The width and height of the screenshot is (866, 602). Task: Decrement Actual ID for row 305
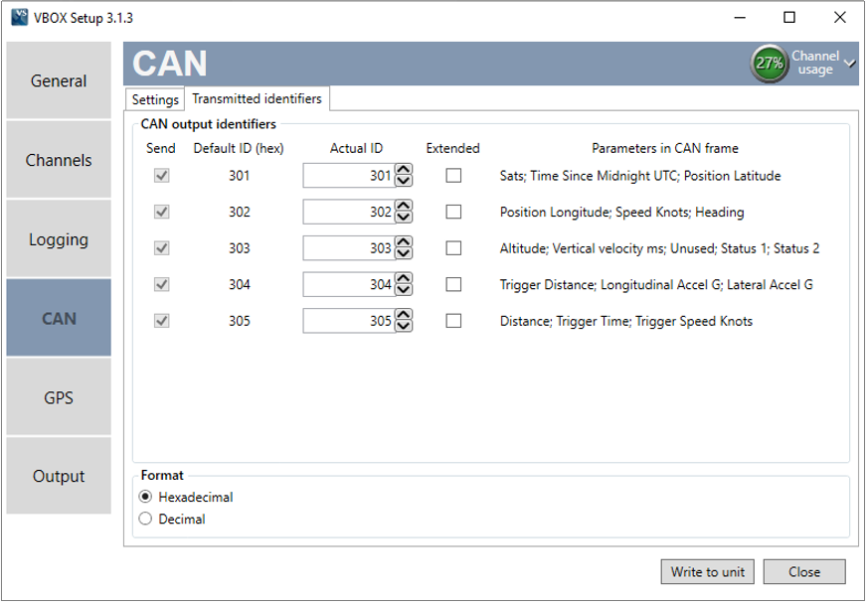pyautogui.click(x=404, y=326)
